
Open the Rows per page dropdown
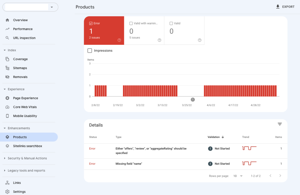pyautogui.click(x=238, y=176)
